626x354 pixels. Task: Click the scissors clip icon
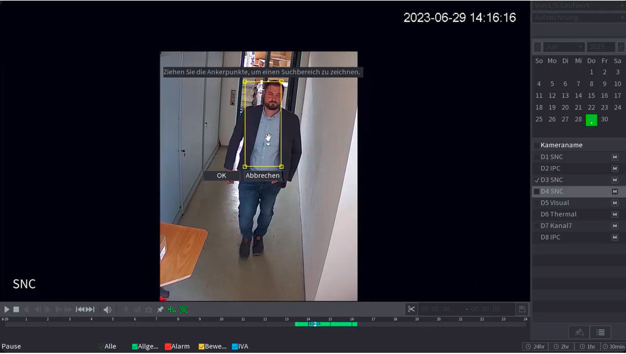[x=412, y=309]
